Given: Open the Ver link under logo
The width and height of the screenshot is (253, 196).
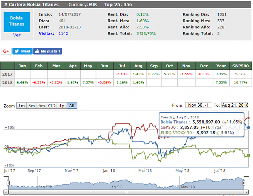Looking at the screenshot, I should [17, 35].
